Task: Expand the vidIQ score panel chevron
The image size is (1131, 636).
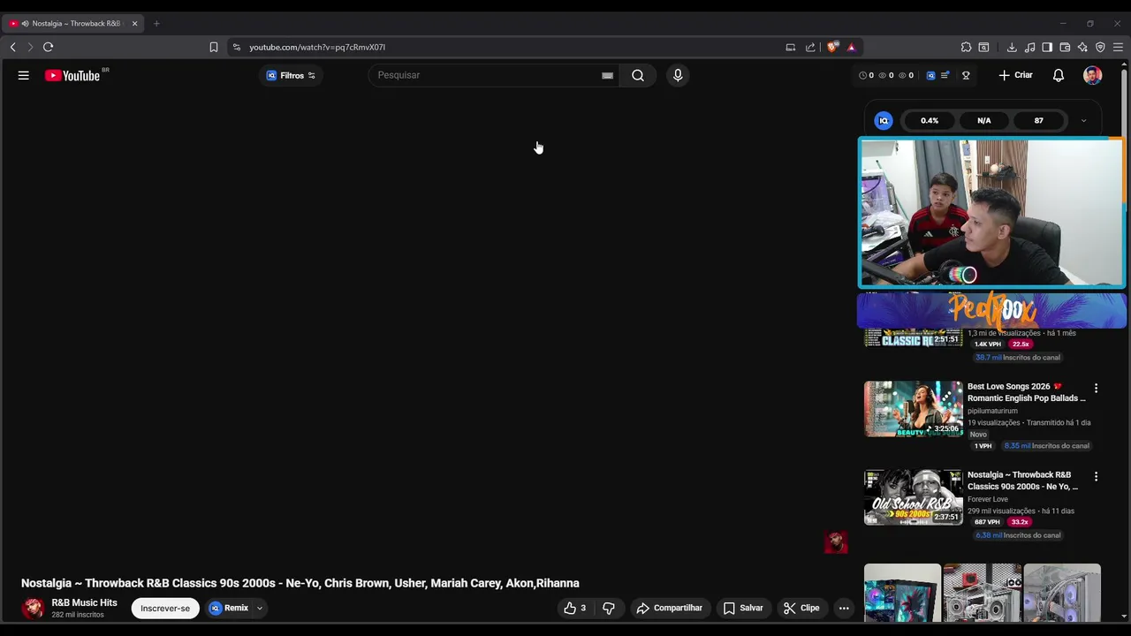Action: click(1083, 121)
